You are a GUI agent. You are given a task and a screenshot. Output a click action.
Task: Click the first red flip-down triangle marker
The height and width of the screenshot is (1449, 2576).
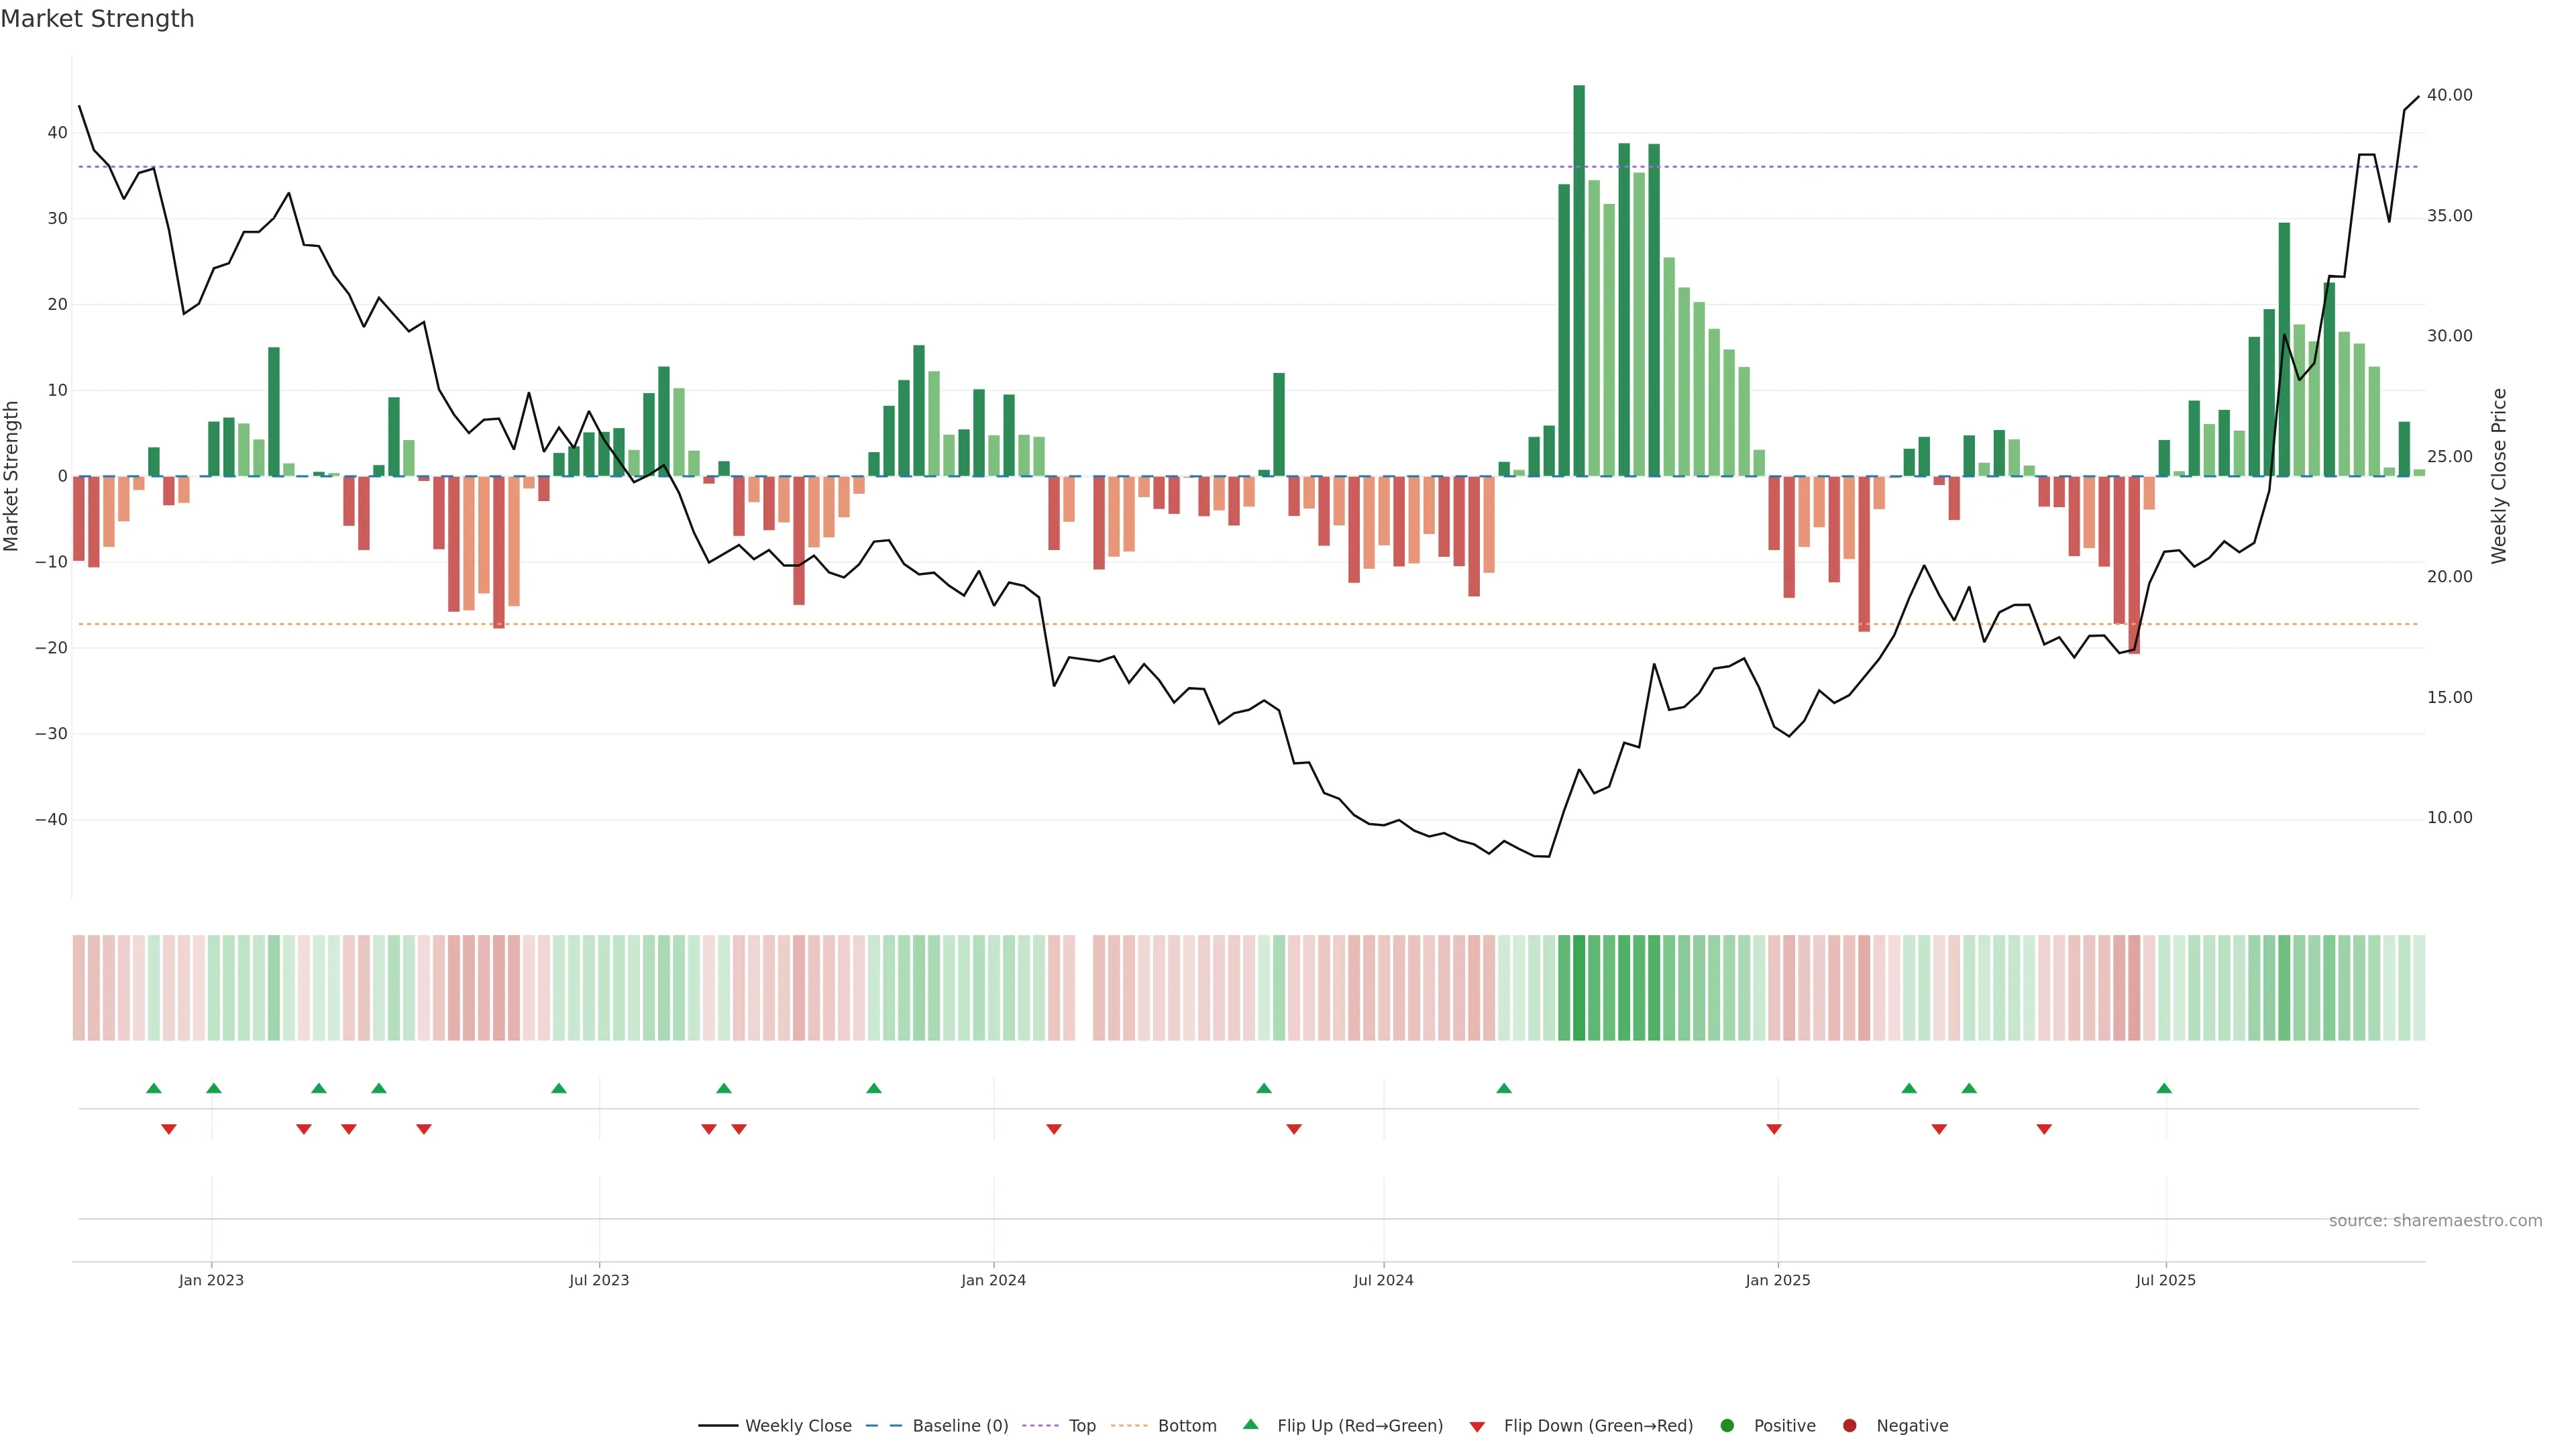point(169,1129)
